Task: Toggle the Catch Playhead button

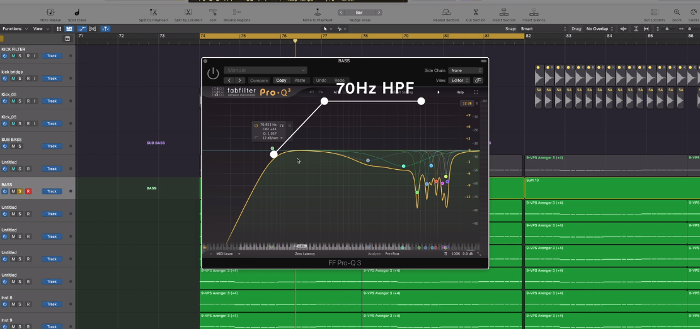Action: tap(105, 28)
